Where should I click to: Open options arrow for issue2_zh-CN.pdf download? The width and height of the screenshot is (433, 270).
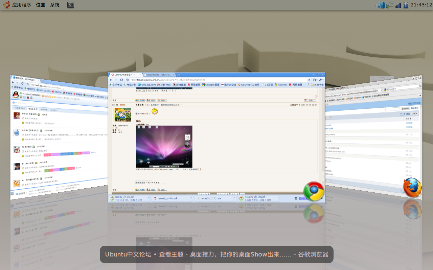[x=149, y=198]
